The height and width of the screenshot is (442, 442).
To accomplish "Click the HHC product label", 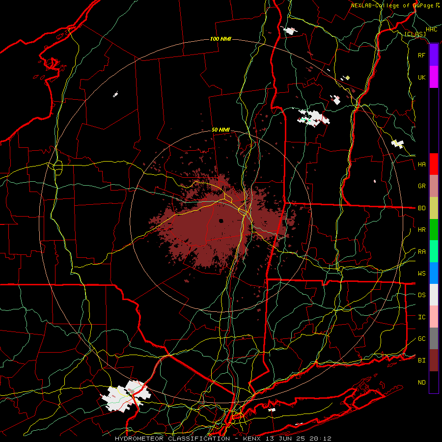I will tap(432, 29).
